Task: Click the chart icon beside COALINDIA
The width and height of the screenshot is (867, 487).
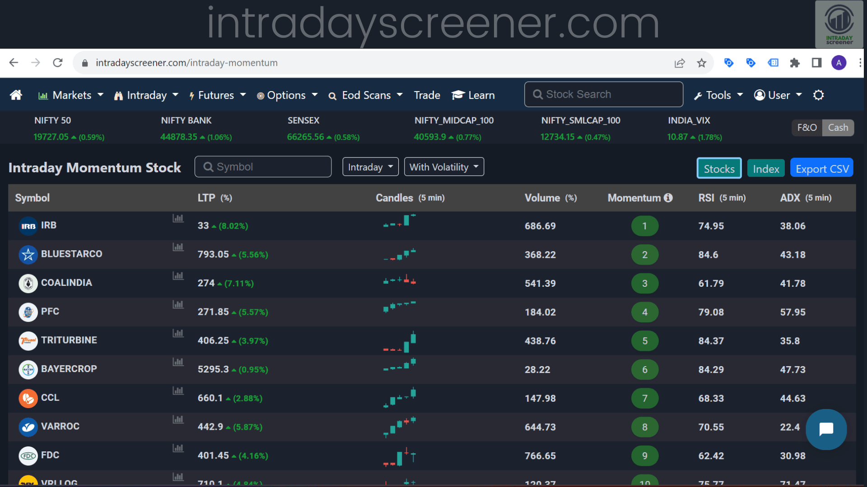Action: tap(178, 276)
